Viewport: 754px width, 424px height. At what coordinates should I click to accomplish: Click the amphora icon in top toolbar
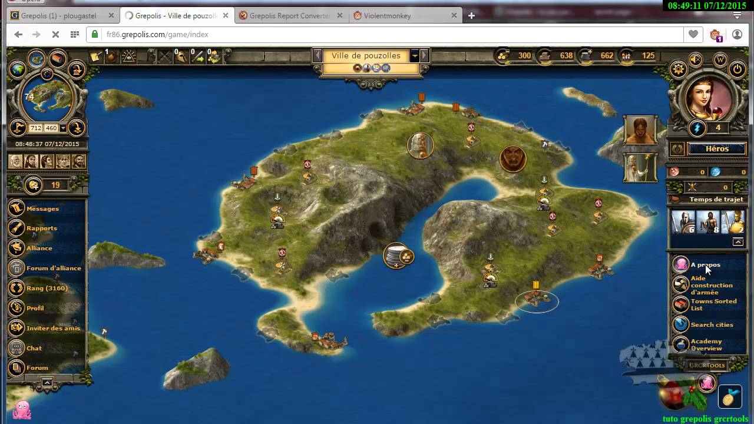tap(111, 57)
